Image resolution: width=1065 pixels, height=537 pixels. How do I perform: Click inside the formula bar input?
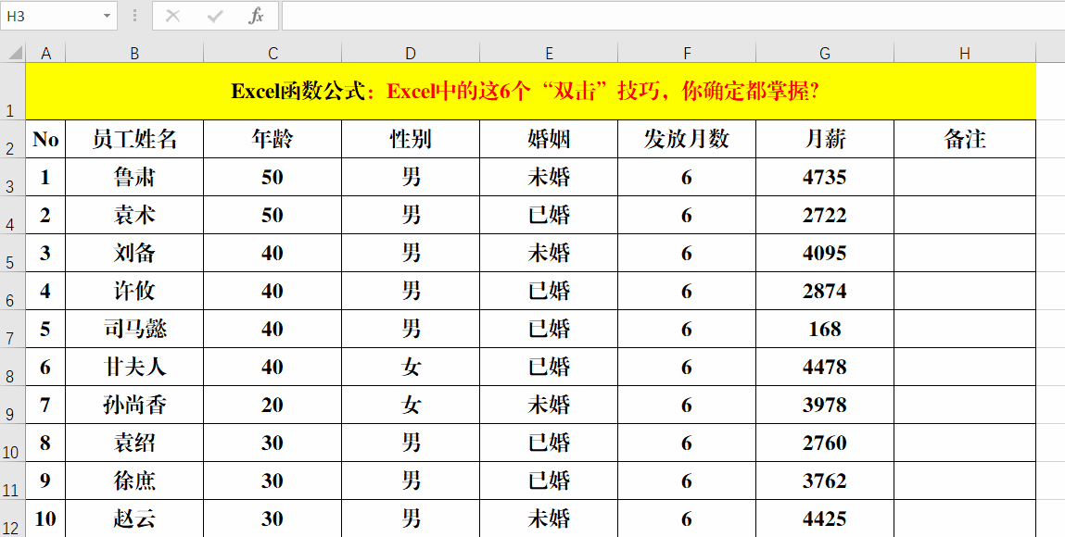pos(673,16)
